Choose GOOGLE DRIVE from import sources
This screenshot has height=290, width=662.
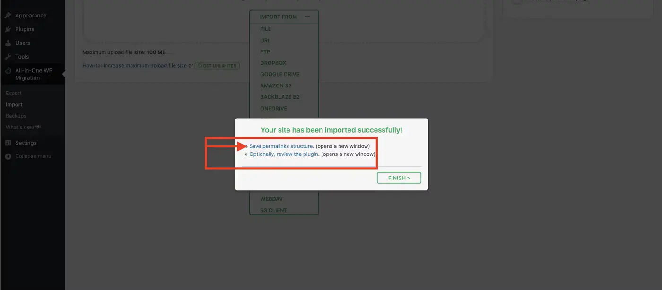pyautogui.click(x=279, y=74)
